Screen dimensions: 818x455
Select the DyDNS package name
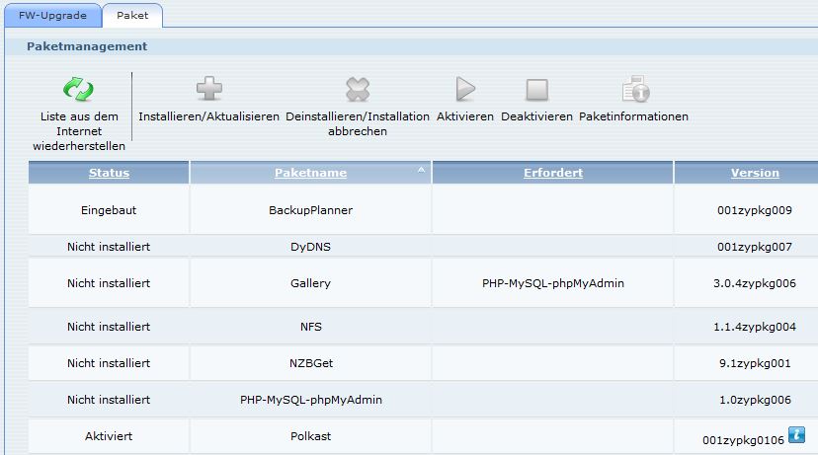click(x=310, y=247)
